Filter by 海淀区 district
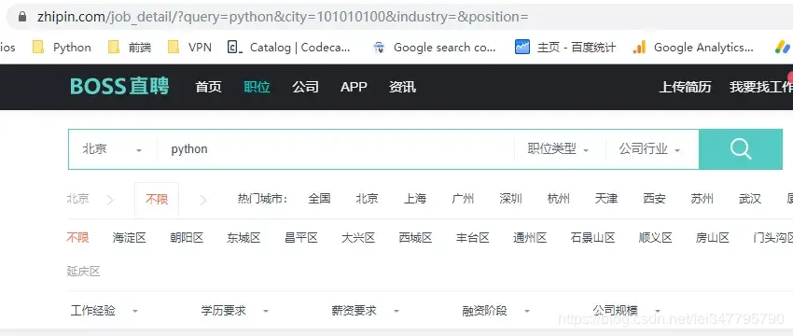 pos(129,237)
